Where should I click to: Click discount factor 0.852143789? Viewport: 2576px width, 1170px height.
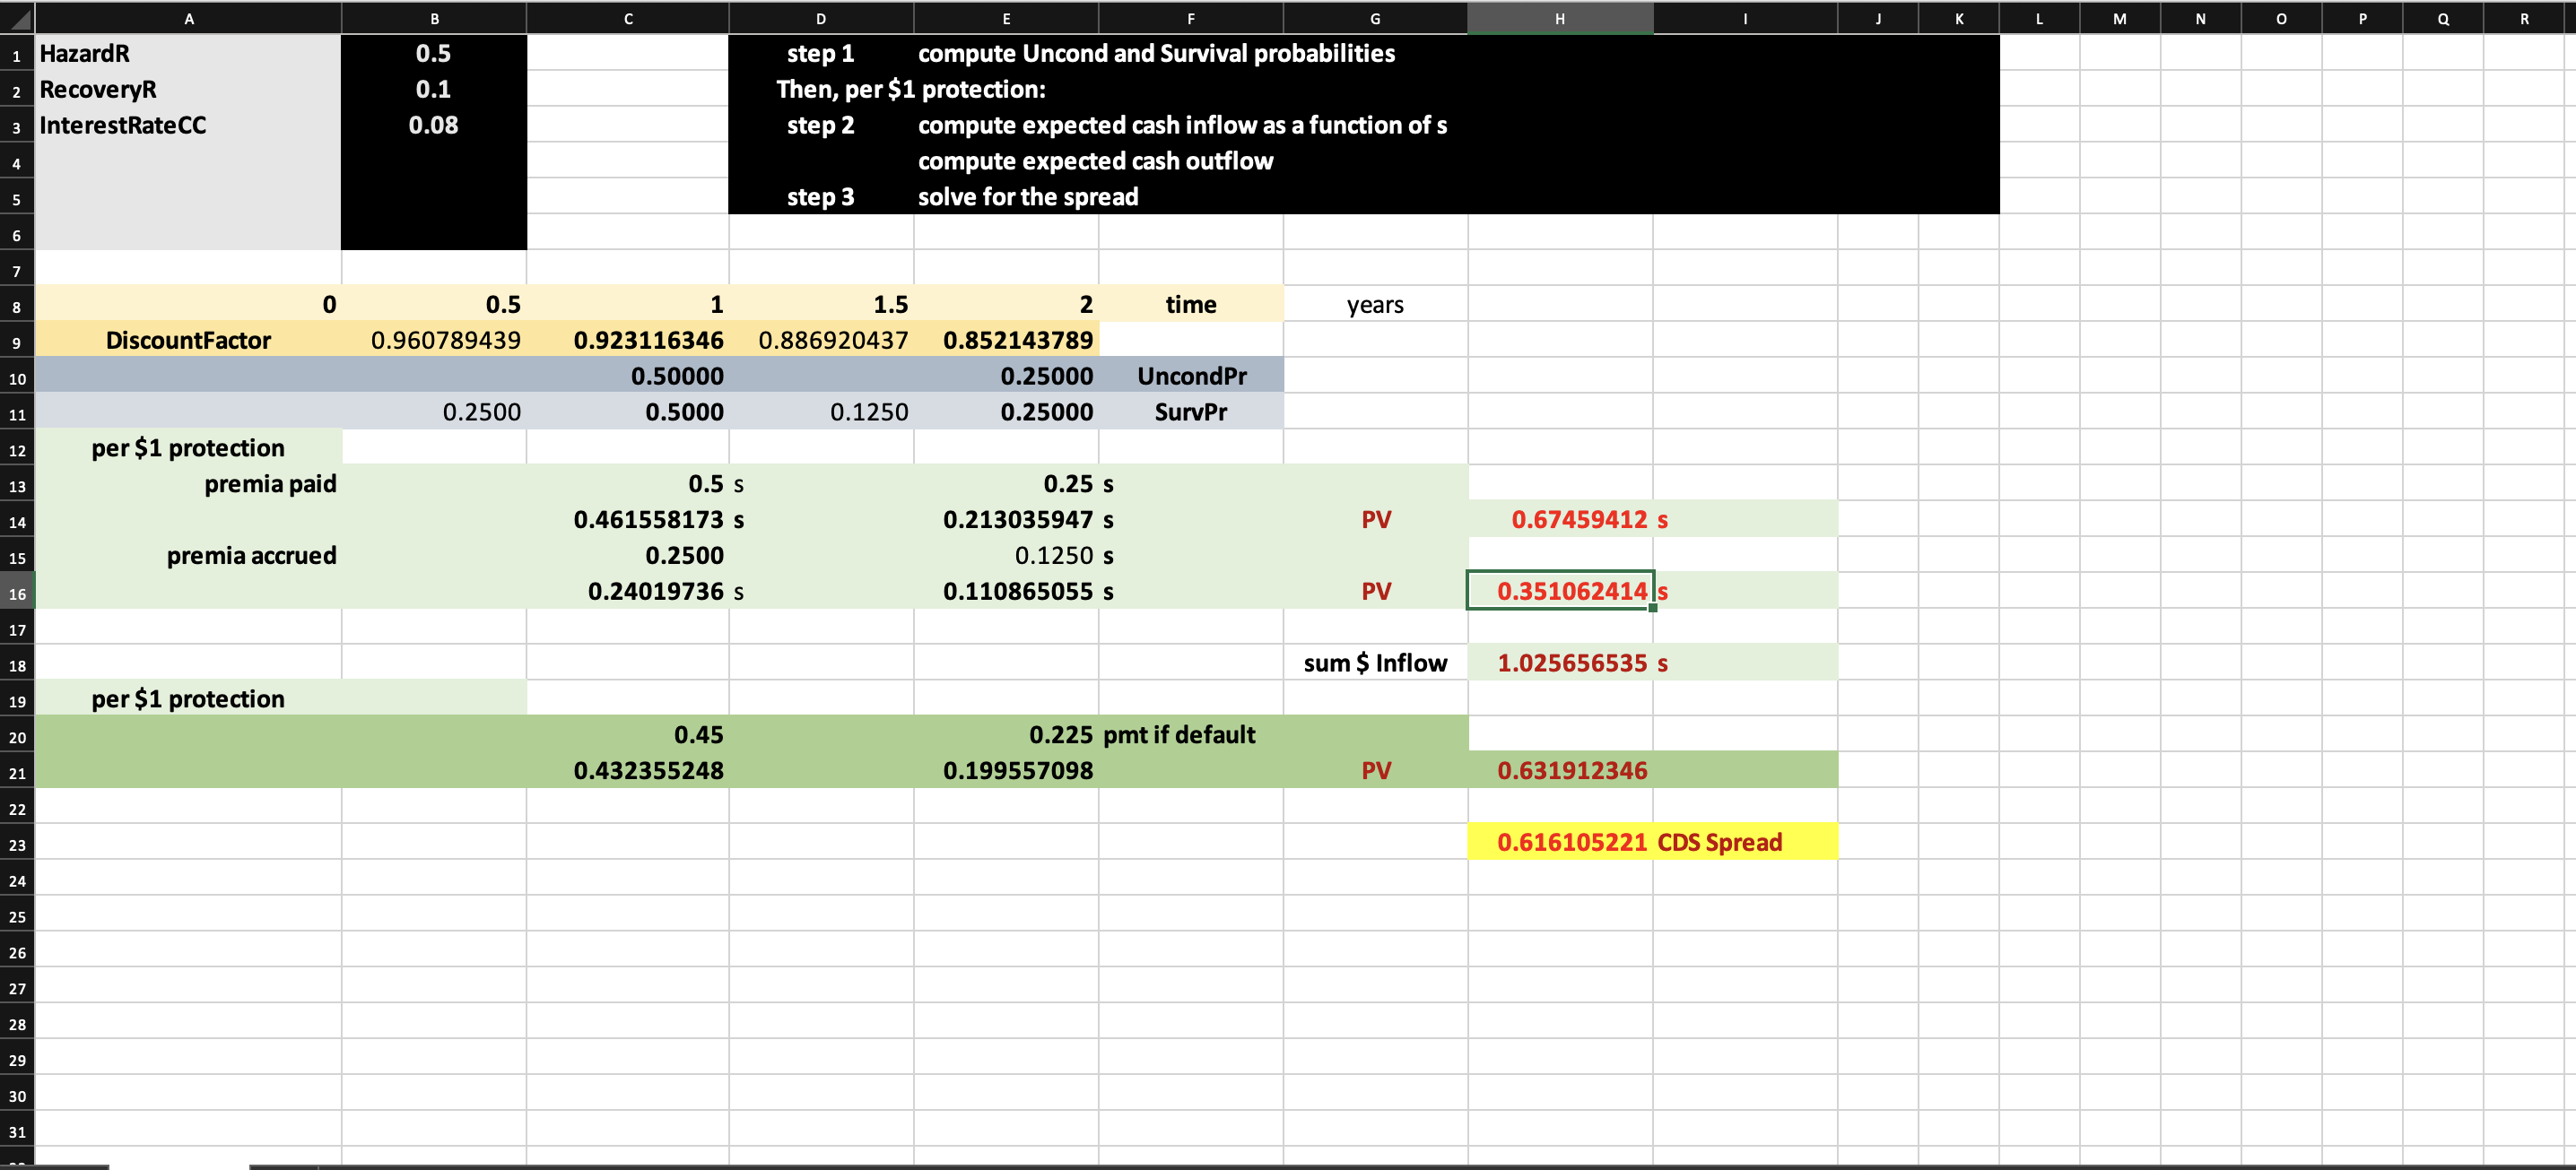[x=1005, y=340]
